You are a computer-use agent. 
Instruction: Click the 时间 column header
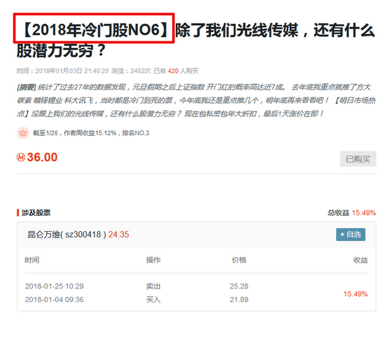tap(32, 260)
